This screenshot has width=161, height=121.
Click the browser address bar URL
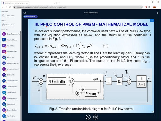(x=41, y=7)
